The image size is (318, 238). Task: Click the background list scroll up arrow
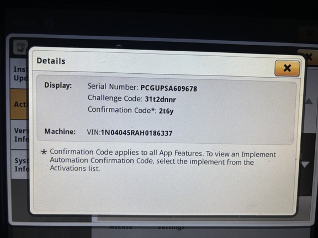tap(309, 101)
